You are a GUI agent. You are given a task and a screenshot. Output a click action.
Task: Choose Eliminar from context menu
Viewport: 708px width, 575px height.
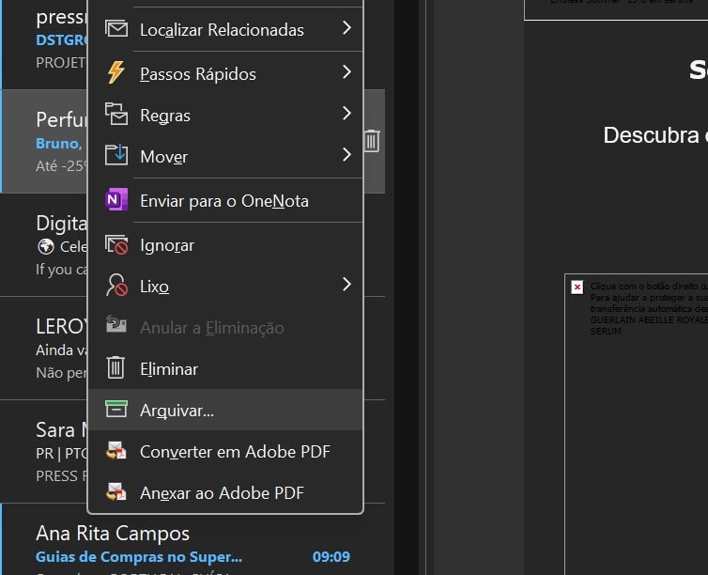tap(225, 368)
